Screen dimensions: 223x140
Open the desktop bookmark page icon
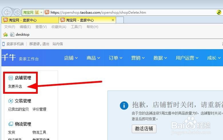12,34
